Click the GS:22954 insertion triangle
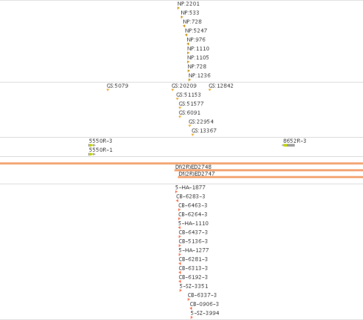Viewport: 363px width, 320px height. pos(190,126)
